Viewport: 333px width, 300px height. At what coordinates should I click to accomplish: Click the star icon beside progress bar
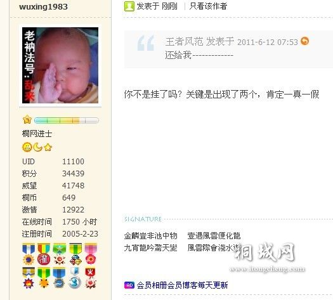click(27, 120)
